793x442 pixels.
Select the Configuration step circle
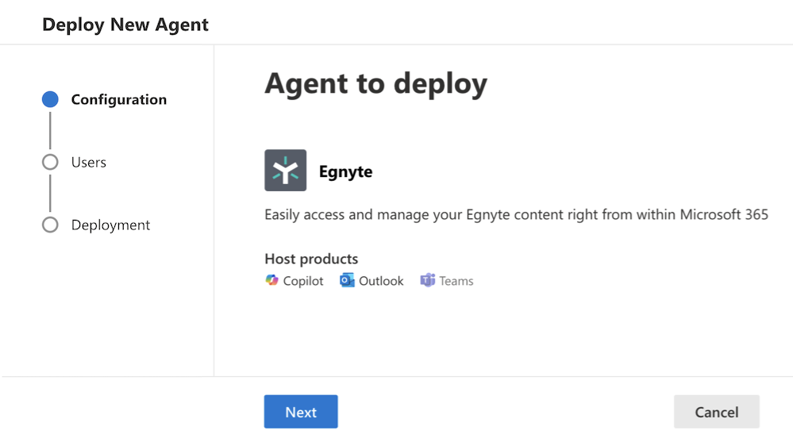pyautogui.click(x=50, y=99)
